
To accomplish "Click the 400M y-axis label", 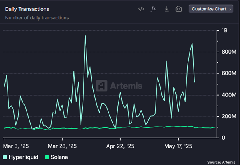I will click(x=229, y=95).
